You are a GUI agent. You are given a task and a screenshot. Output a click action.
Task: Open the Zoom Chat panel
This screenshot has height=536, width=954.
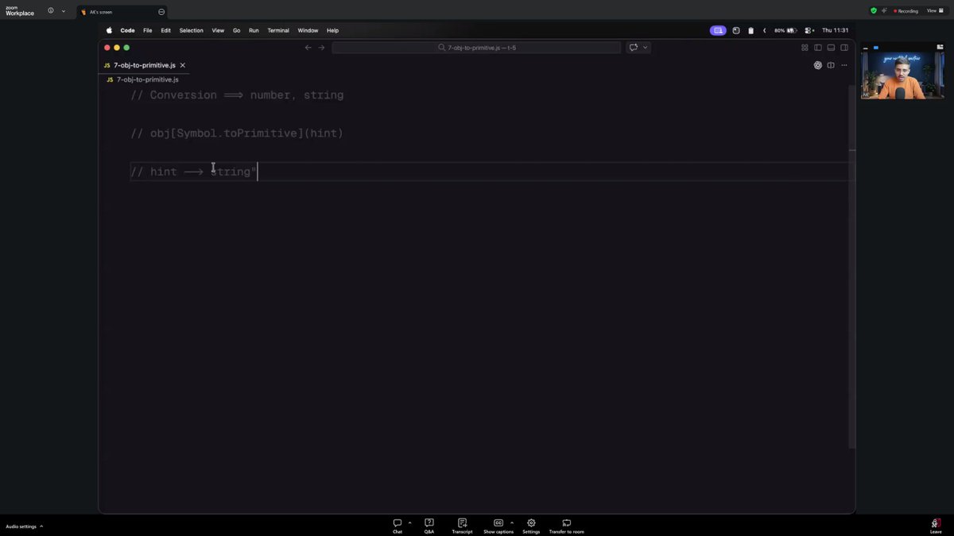point(397,526)
